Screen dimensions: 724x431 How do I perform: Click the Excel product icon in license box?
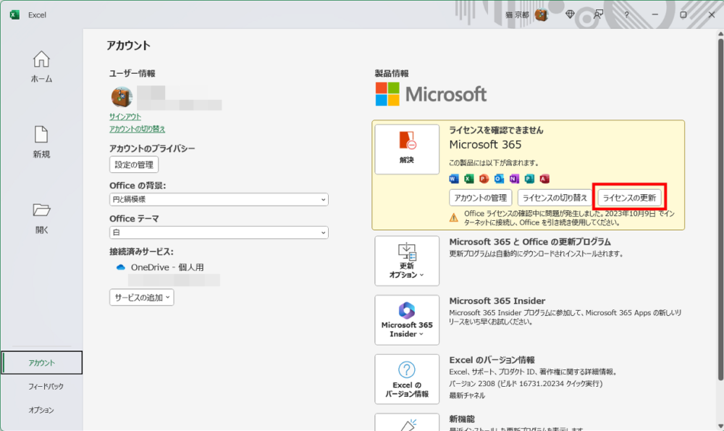pyautogui.click(x=469, y=179)
